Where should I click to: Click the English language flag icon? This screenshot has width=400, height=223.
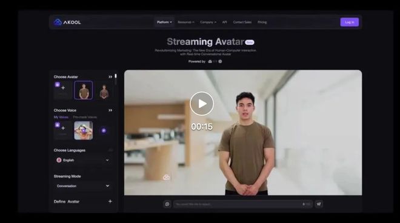(59, 160)
